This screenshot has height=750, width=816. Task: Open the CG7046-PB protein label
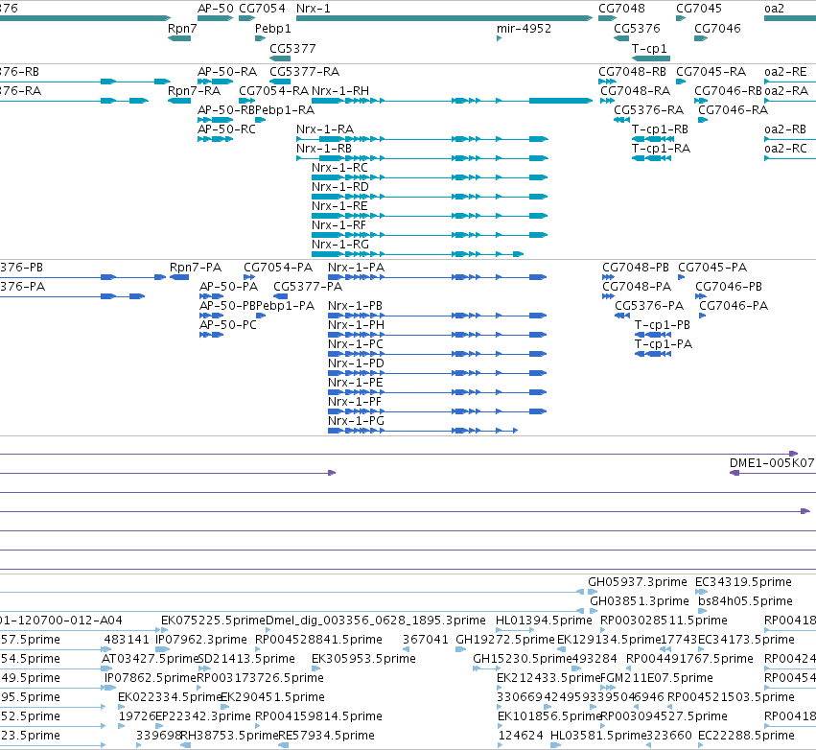tap(729, 287)
